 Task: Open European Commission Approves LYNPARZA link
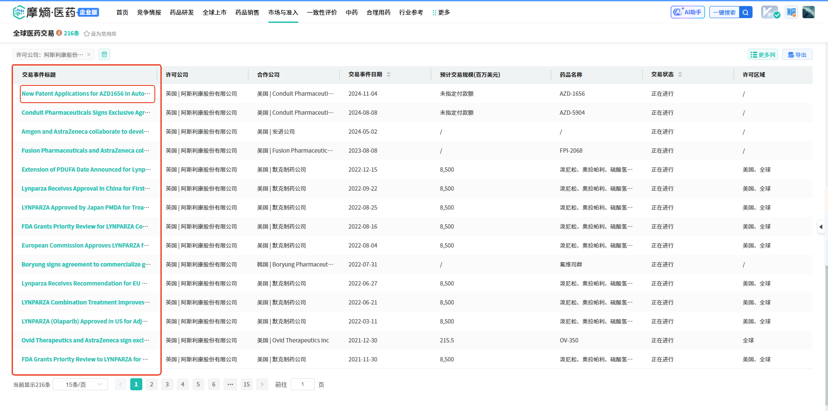[85, 245]
